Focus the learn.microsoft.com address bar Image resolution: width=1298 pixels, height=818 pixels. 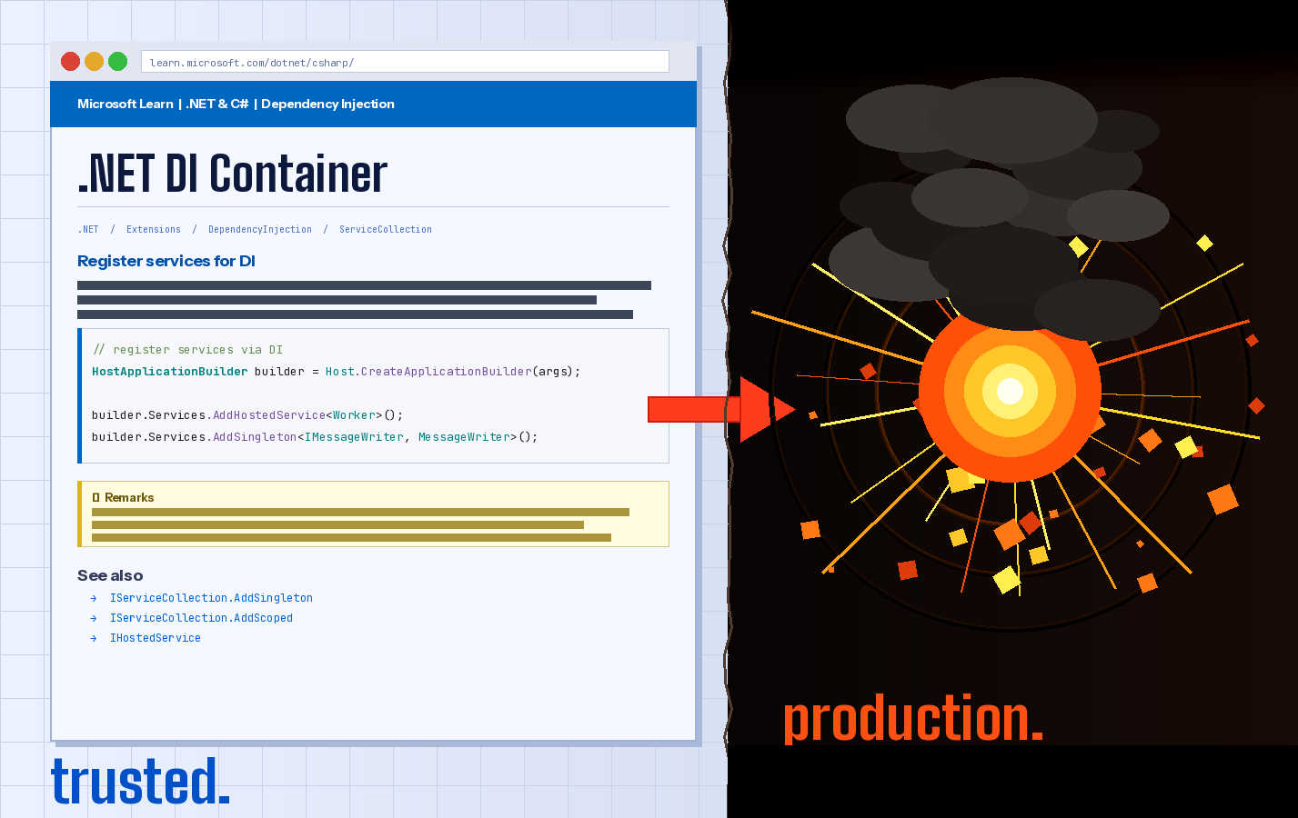pyautogui.click(x=405, y=62)
